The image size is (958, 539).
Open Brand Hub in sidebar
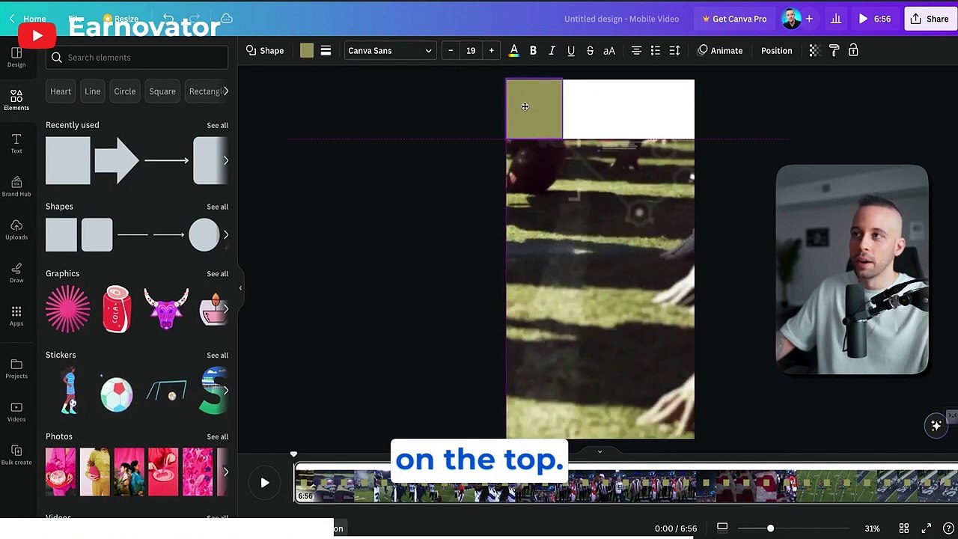(16, 186)
